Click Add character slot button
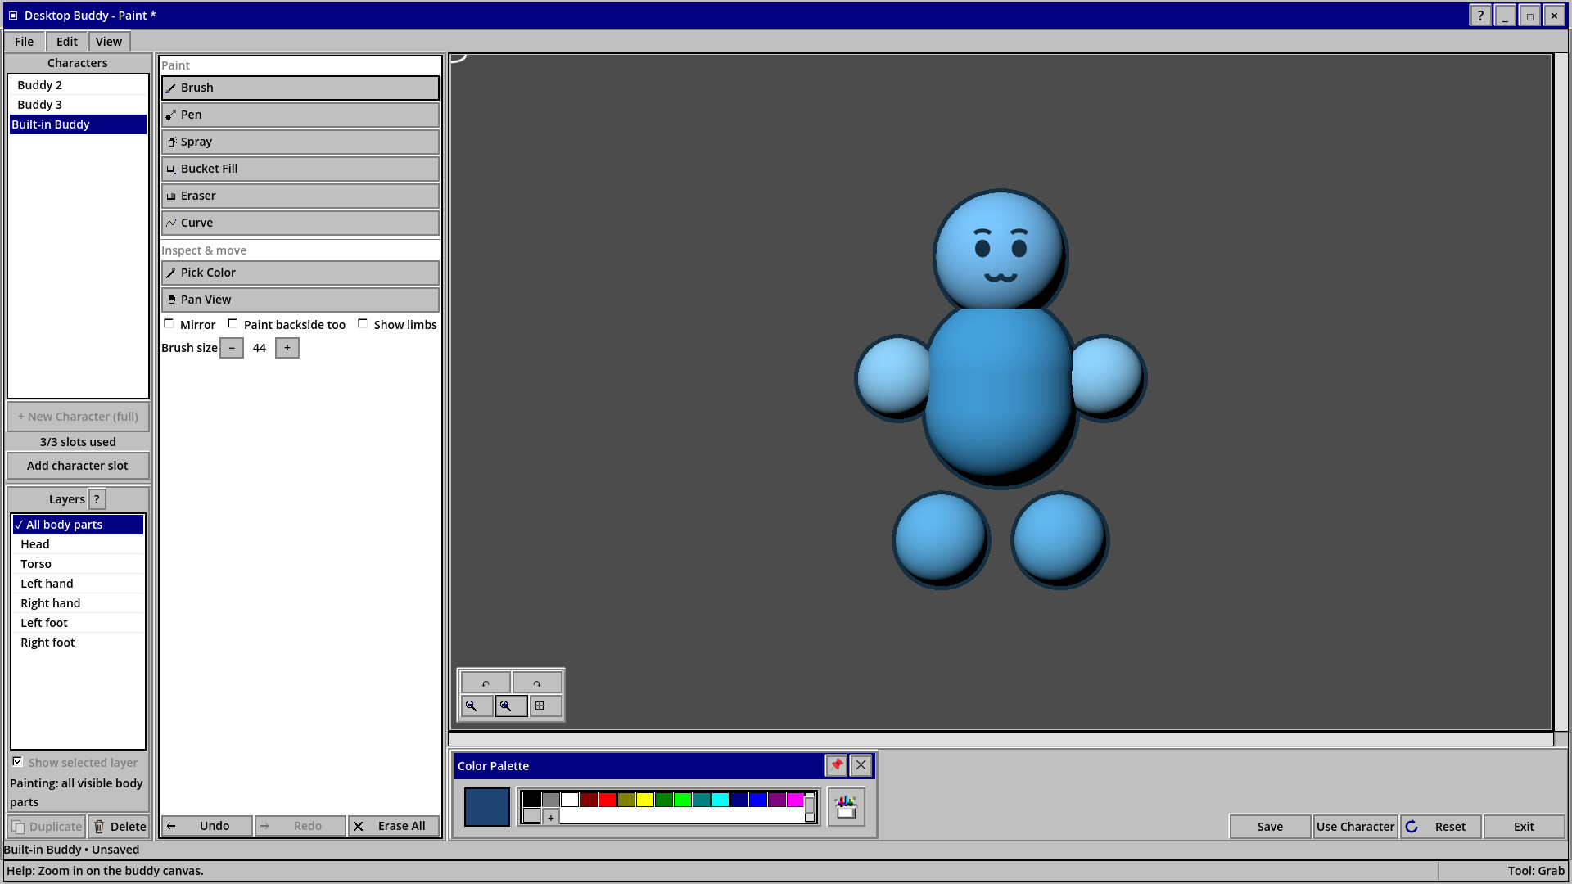This screenshot has width=1572, height=884. pos(78,466)
